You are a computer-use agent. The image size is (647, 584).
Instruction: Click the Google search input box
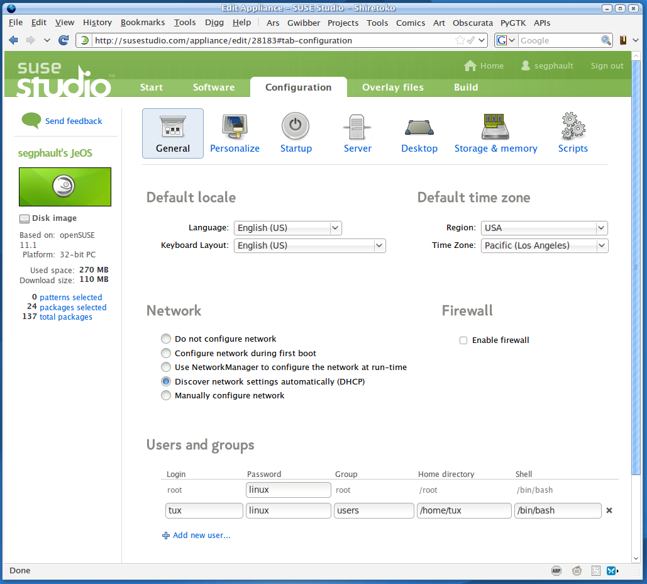coord(560,40)
